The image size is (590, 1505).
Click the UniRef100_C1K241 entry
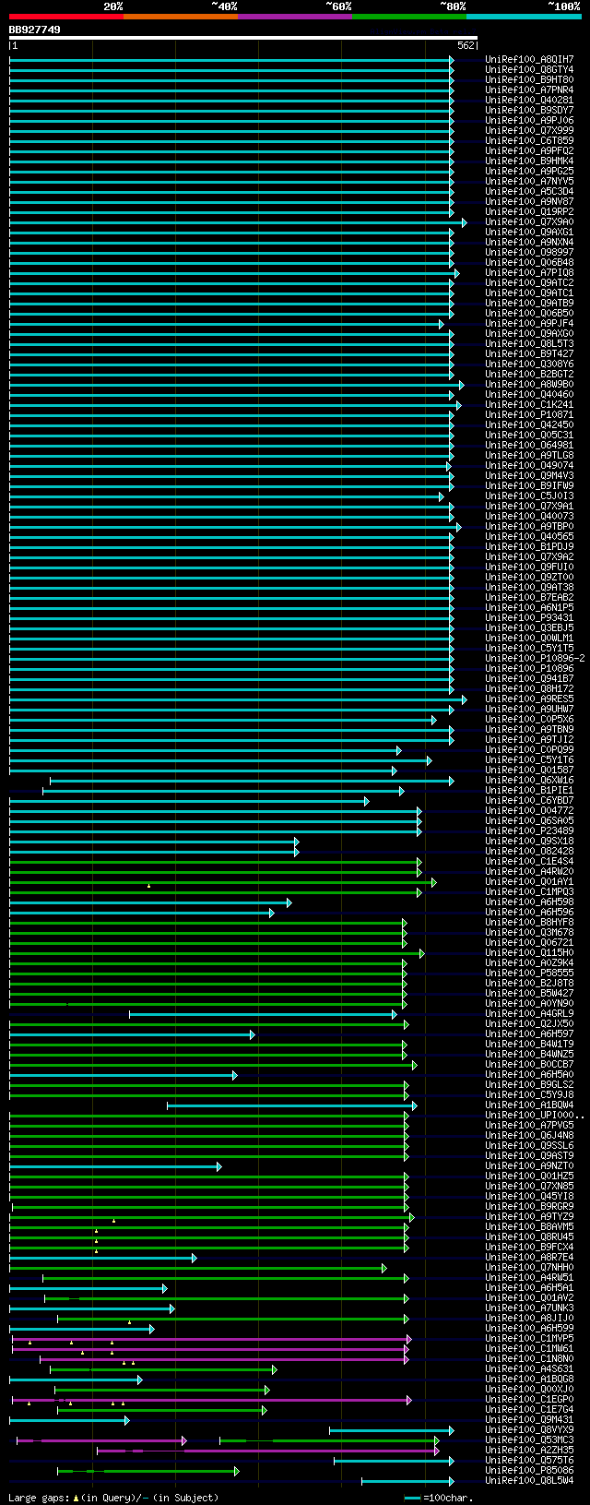coord(529,405)
